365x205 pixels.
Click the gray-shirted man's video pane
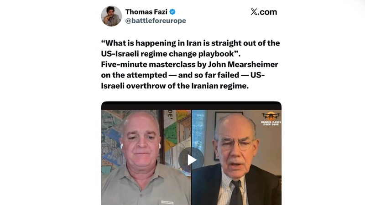(146, 157)
